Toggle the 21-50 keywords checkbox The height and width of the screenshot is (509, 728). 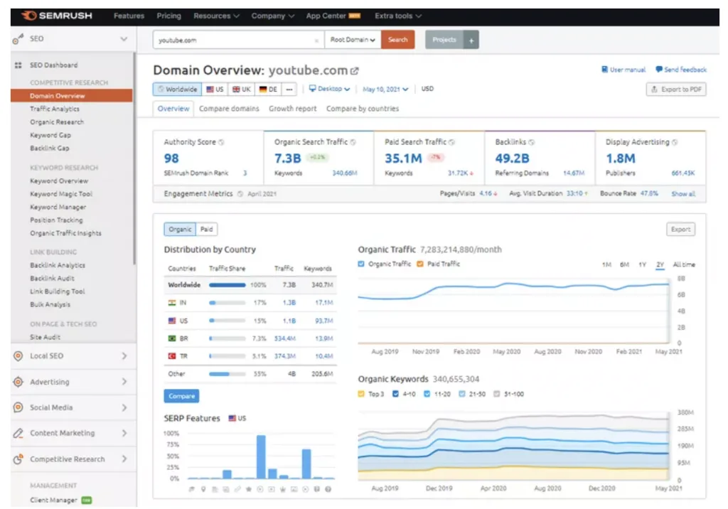point(462,395)
